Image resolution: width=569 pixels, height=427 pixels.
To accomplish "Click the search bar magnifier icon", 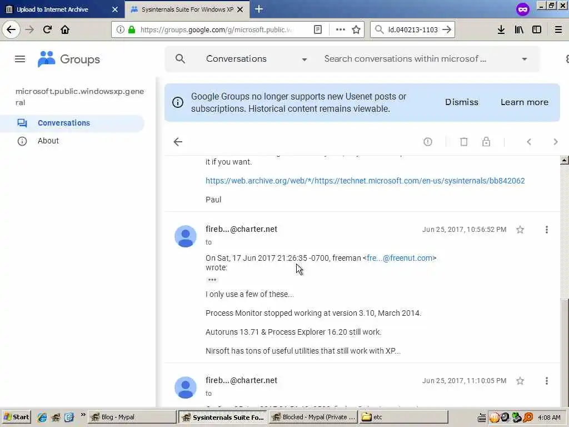I will [x=379, y=29].
